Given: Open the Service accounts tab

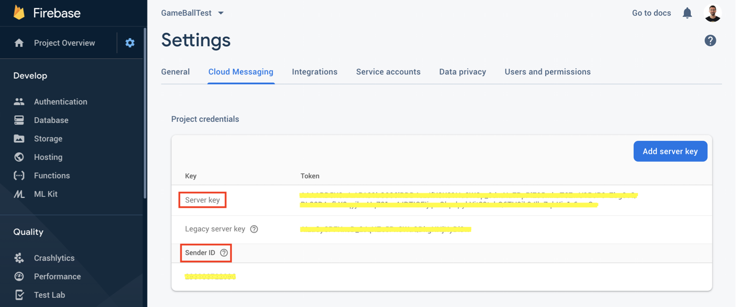Looking at the screenshot, I should point(388,72).
